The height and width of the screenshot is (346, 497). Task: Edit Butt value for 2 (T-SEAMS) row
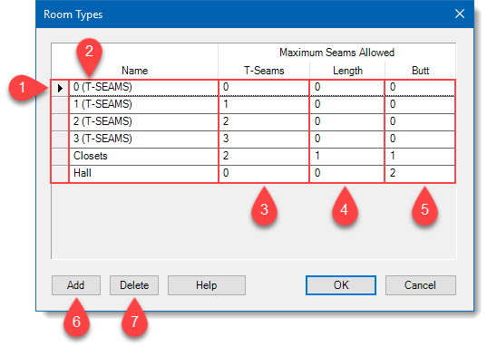pos(420,122)
